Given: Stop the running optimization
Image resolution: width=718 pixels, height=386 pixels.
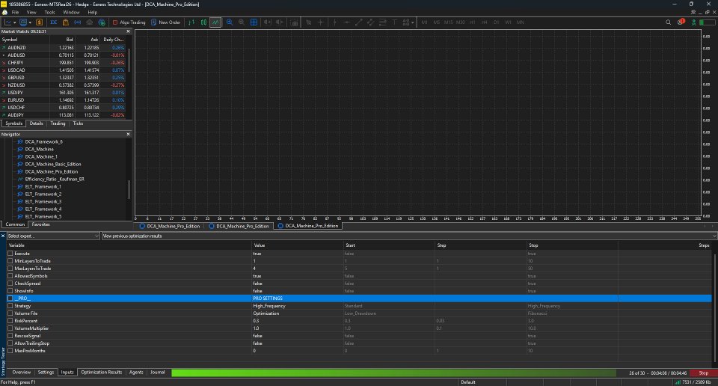Looking at the screenshot, I should coord(703,373).
